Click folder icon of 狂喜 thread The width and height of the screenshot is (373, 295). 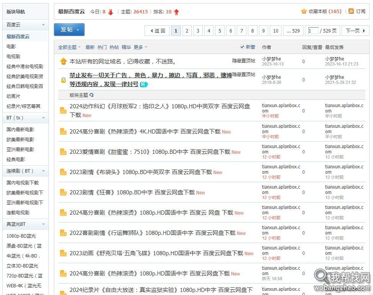click(63, 192)
